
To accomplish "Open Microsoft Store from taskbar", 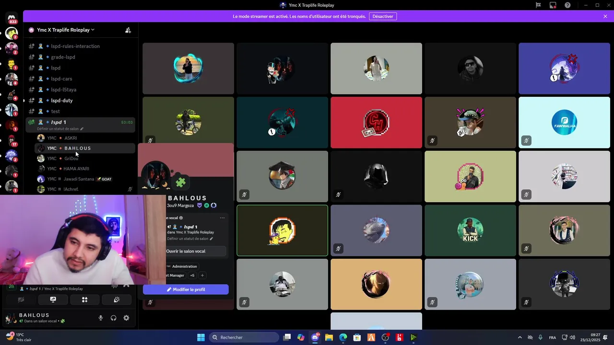I will [357, 337].
